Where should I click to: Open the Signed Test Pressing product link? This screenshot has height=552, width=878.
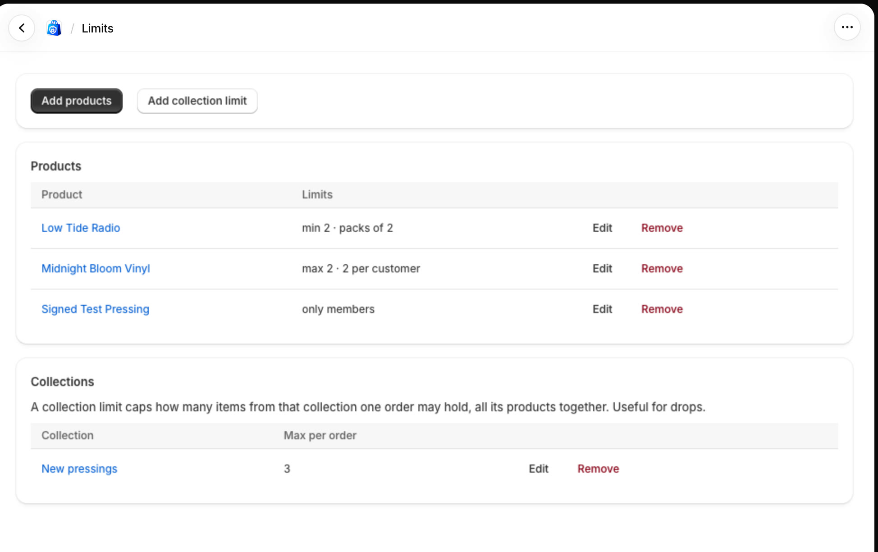pyautogui.click(x=95, y=309)
